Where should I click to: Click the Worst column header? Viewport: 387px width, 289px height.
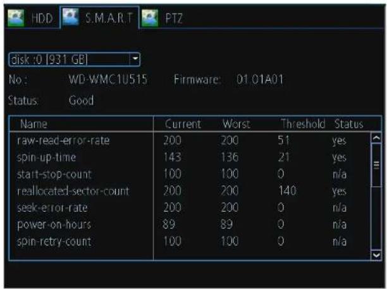pos(236,124)
